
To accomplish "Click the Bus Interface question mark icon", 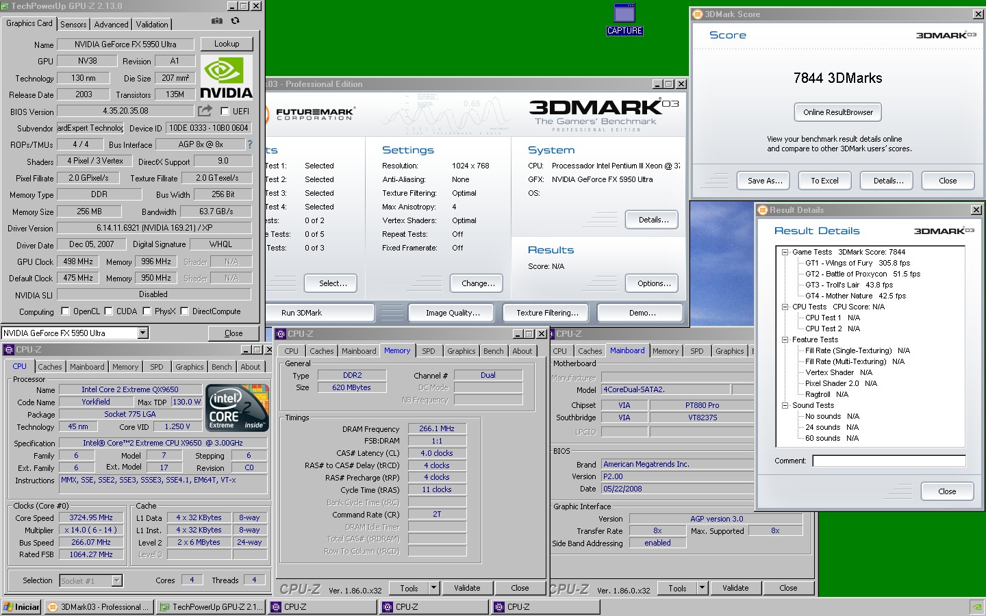I will coord(250,144).
